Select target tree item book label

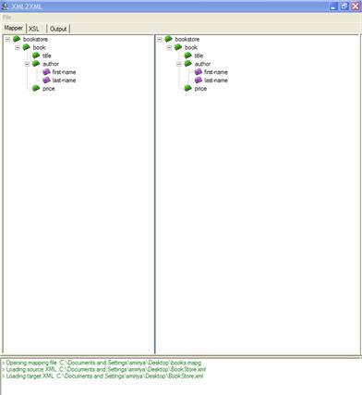(x=191, y=47)
